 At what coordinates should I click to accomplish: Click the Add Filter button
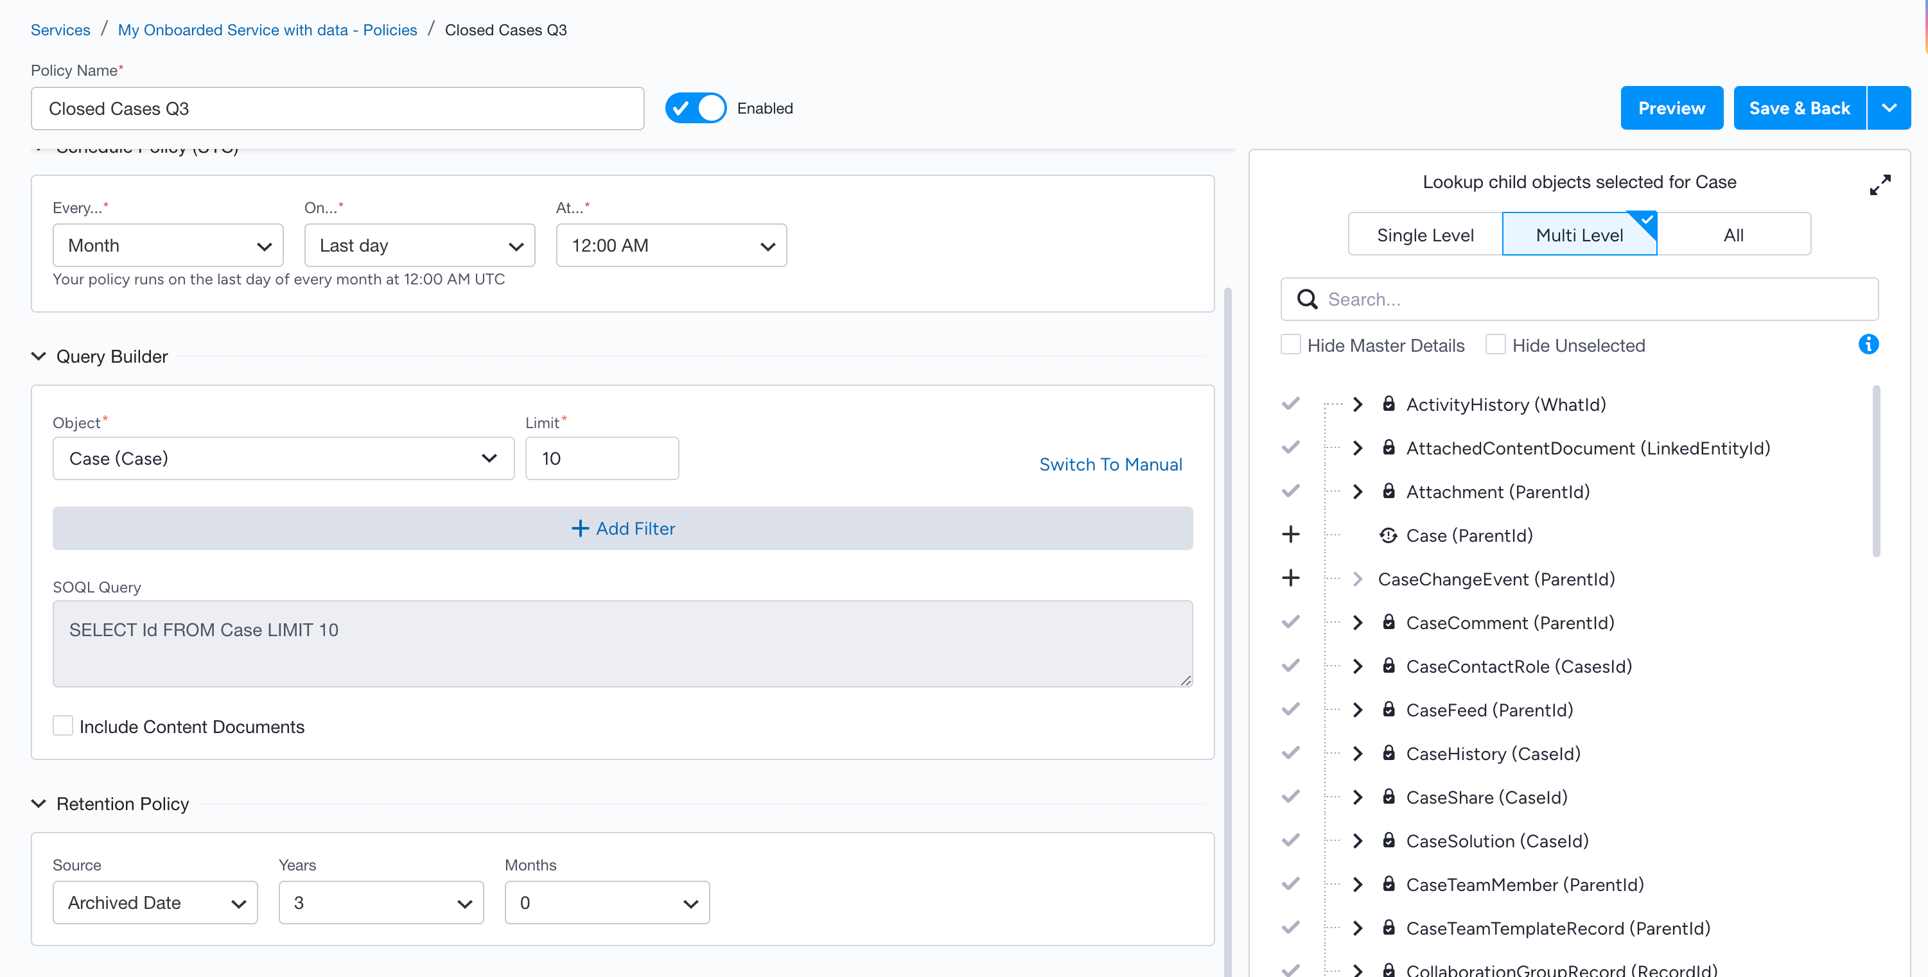click(x=623, y=528)
